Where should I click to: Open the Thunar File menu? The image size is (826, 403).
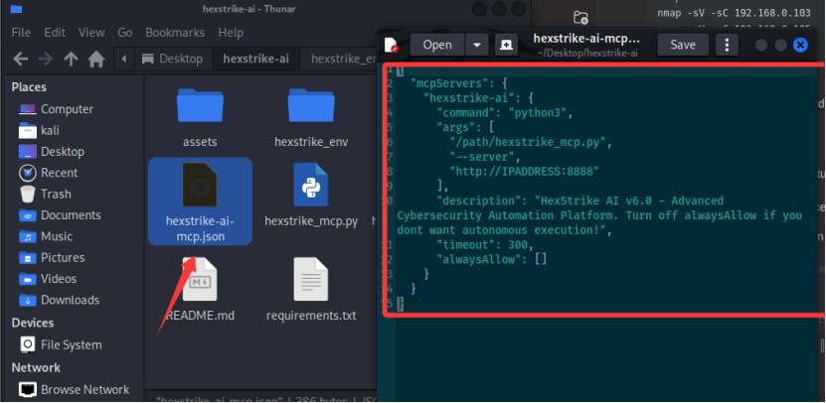(21, 33)
